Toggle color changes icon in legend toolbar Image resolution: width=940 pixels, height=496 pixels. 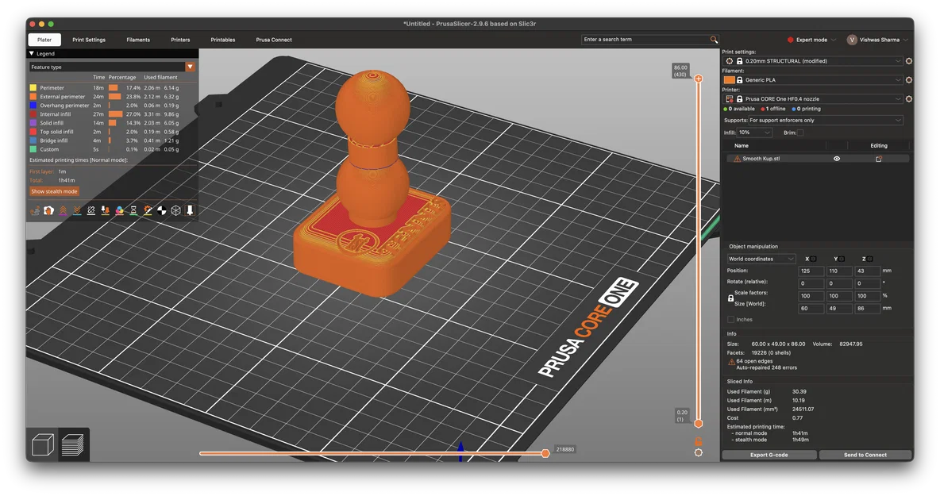click(x=119, y=210)
